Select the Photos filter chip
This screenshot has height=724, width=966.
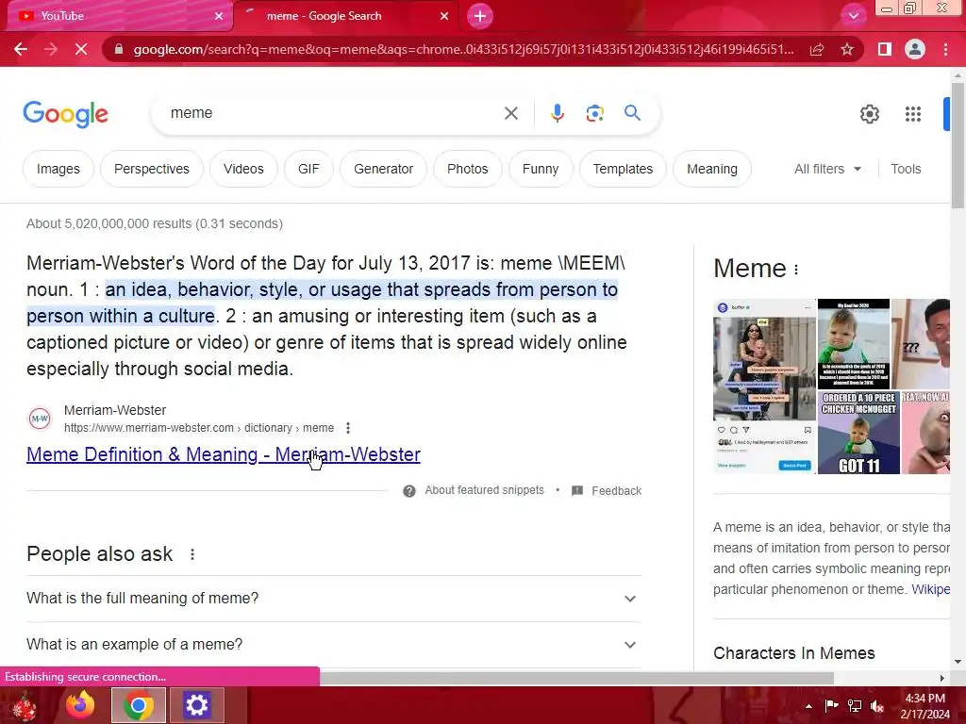tap(468, 169)
